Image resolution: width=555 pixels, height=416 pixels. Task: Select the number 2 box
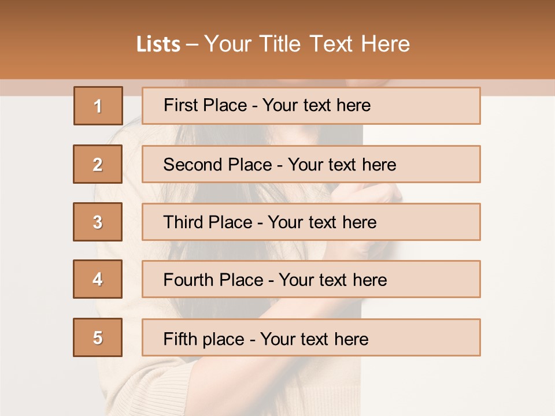(98, 164)
